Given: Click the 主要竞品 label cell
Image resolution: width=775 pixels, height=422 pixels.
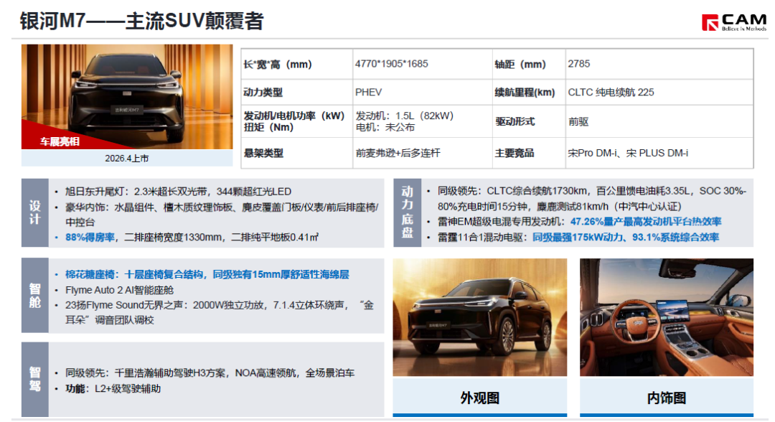Looking at the screenshot, I should click(528, 153).
